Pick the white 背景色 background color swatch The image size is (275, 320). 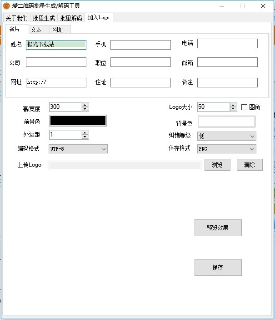pyautogui.click(x=226, y=122)
